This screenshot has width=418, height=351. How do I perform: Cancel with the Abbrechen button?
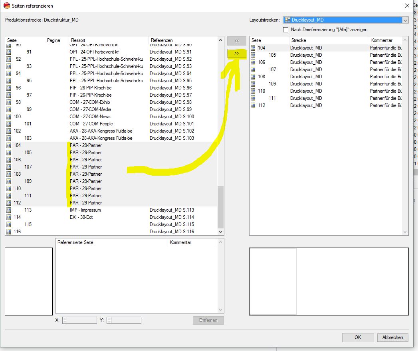392,337
